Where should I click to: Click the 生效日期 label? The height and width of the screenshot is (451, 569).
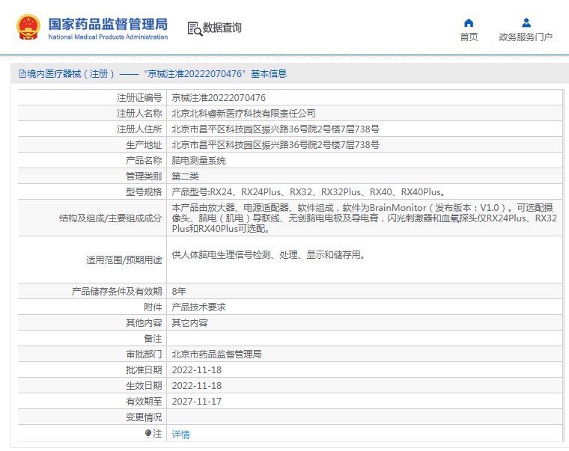tap(144, 386)
